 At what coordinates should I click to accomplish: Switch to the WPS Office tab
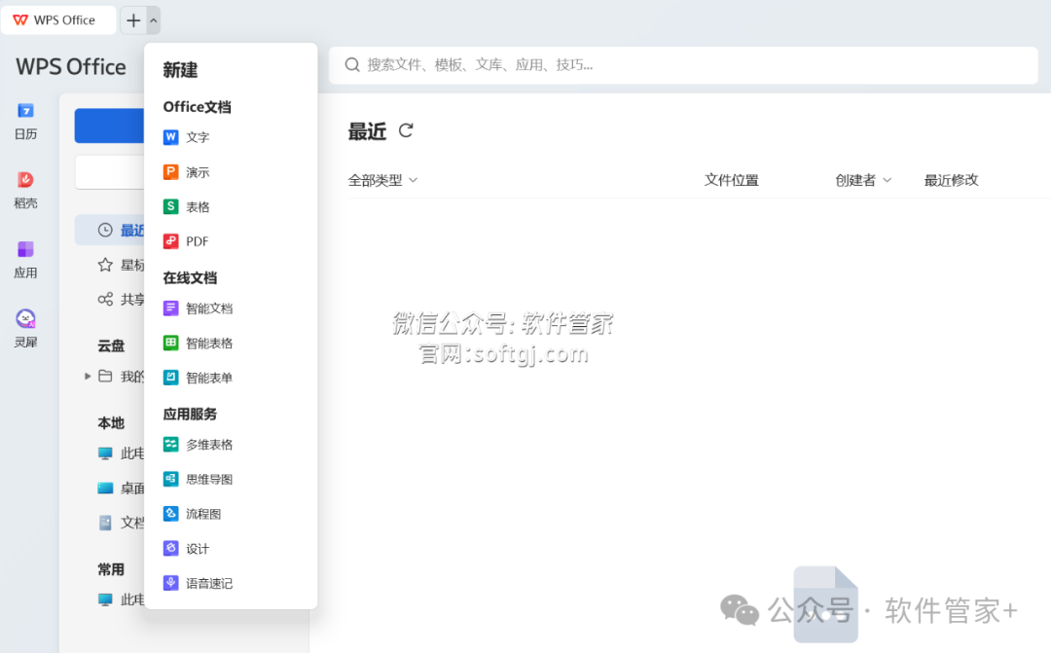pos(58,20)
